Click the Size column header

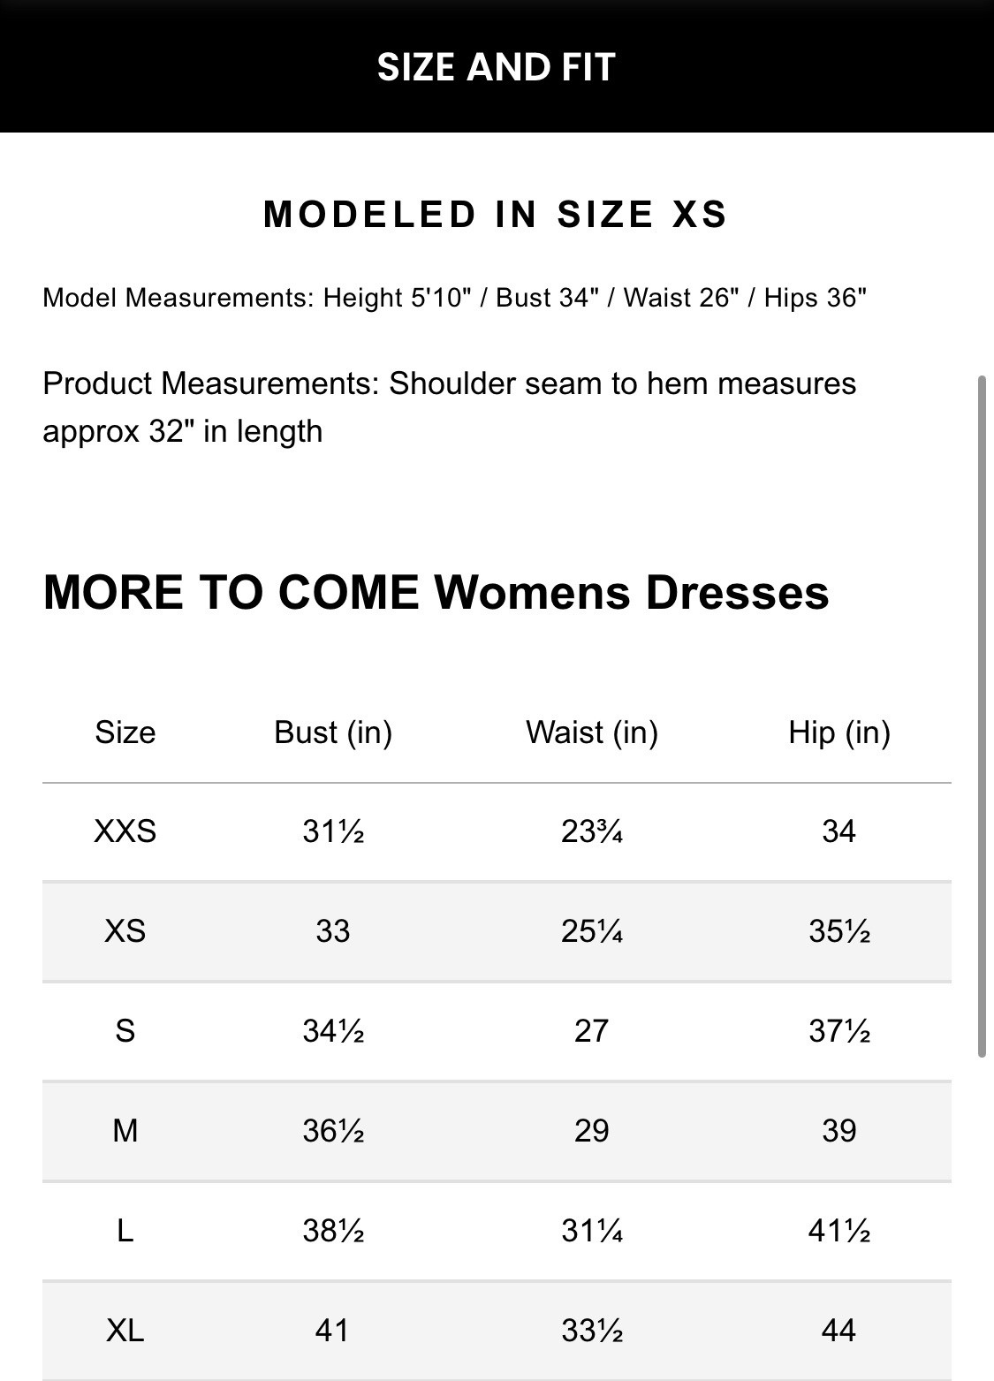125,732
